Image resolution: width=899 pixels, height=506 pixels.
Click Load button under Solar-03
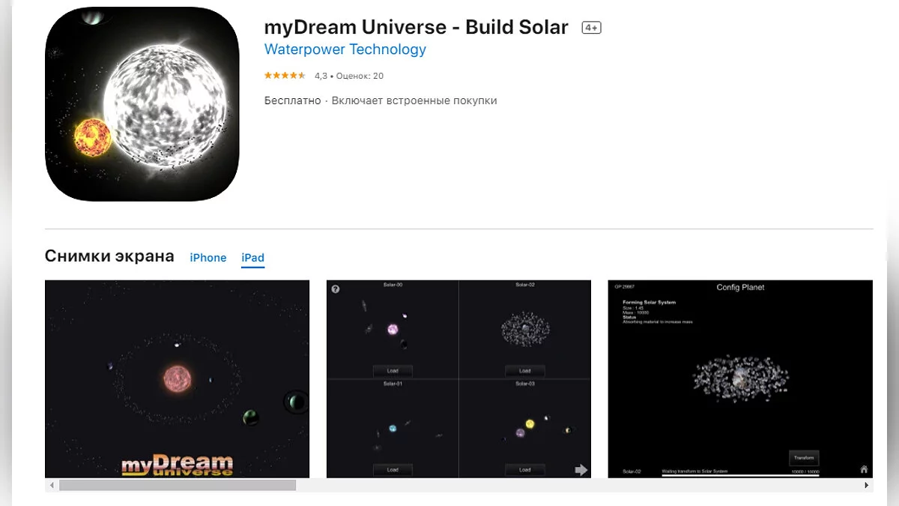tap(525, 470)
